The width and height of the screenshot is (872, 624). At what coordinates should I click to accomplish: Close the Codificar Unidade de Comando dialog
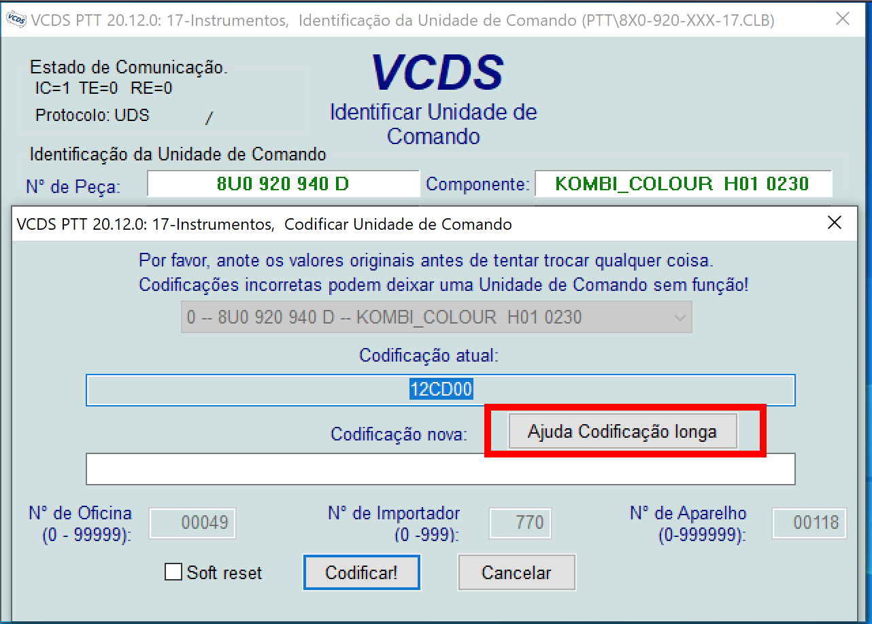click(x=834, y=223)
